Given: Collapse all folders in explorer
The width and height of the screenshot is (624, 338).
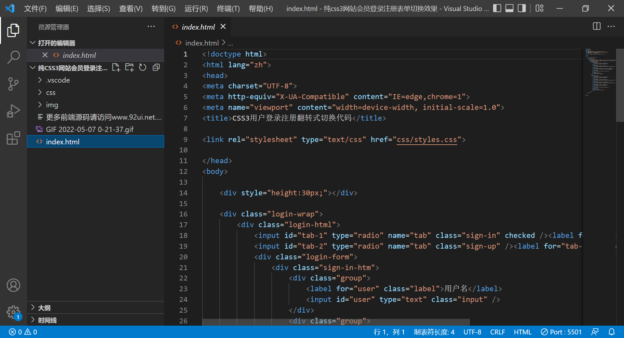Looking at the screenshot, I should click(x=156, y=68).
